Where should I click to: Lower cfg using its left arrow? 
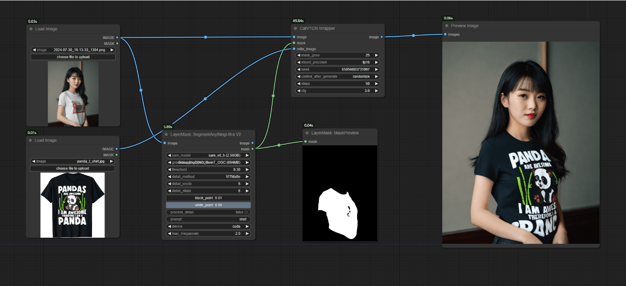point(299,91)
